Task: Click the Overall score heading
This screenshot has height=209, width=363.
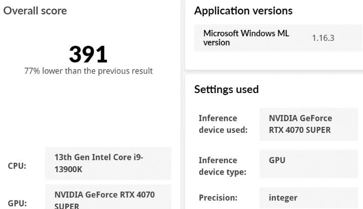Action: click(x=35, y=10)
